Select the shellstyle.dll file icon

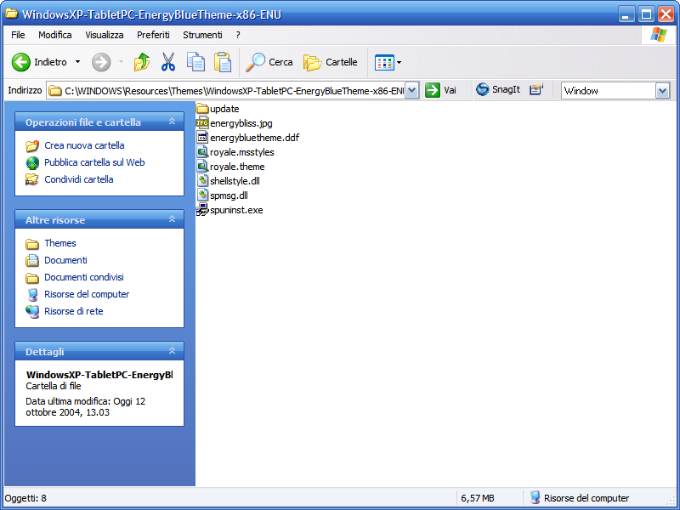point(202,181)
